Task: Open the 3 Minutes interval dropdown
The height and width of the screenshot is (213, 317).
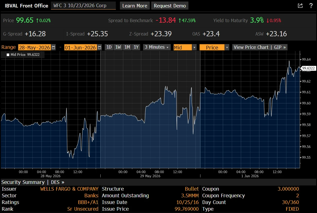Action: point(157,47)
